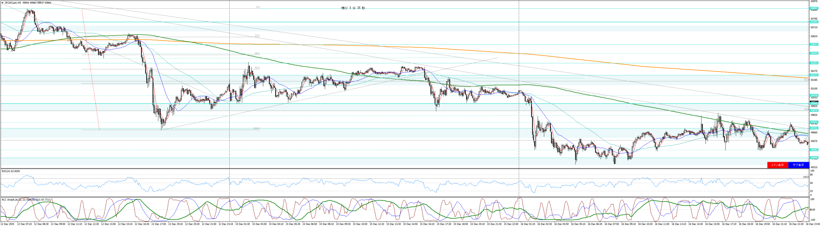Select the Fibonacci 23.6 level label

pos(257,36)
